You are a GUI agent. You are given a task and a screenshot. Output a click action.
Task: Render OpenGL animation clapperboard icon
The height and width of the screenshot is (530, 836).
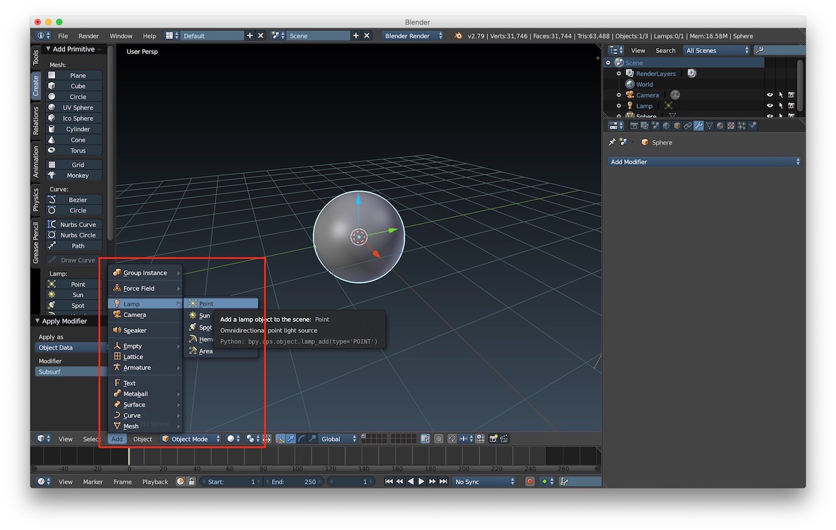point(504,439)
